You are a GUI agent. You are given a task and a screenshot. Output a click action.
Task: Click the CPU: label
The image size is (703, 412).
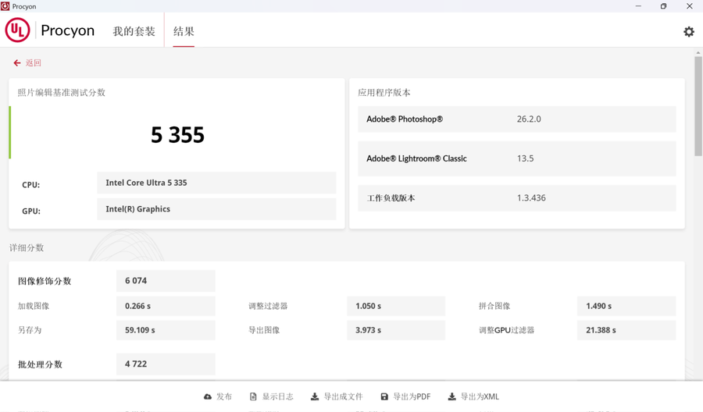click(31, 185)
